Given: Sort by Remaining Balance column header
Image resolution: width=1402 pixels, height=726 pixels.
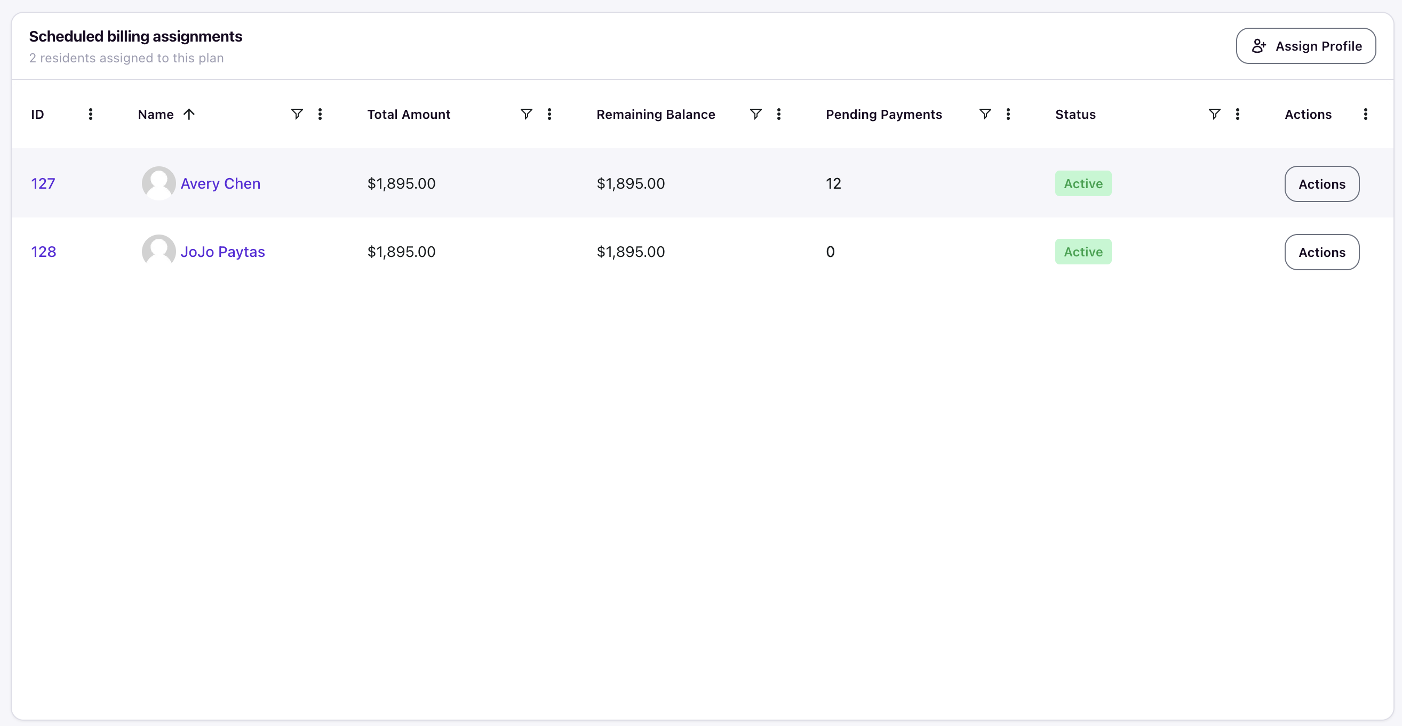Looking at the screenshot, I should pos(655,114).
